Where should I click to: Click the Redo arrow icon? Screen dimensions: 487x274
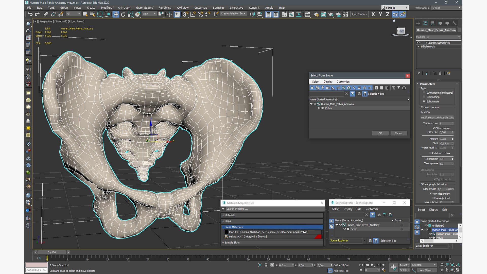click(37, 14)
